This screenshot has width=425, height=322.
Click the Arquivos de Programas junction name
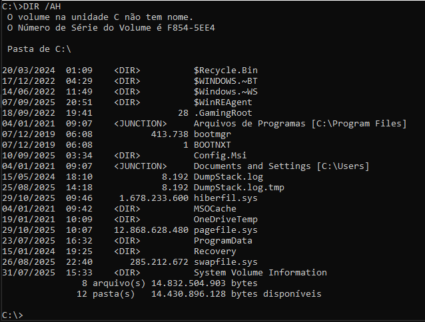[x=249, y=123]
